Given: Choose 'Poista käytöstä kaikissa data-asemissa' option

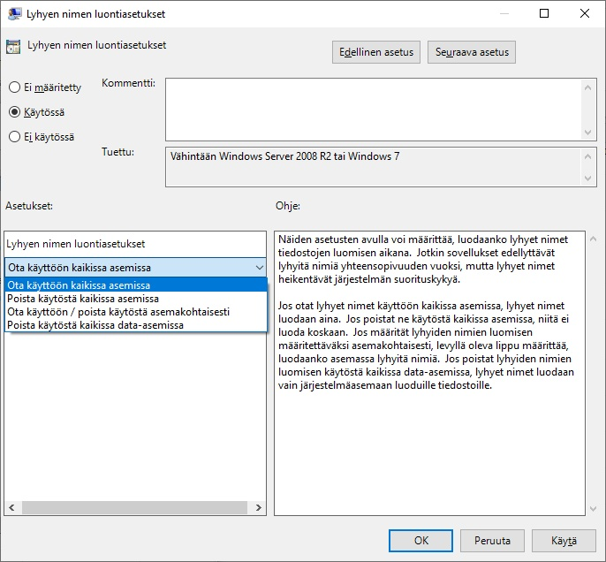Looking at the screenshot, I should click(x=136, y=324).
